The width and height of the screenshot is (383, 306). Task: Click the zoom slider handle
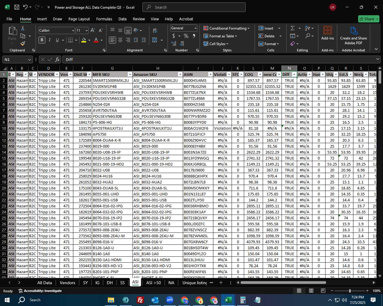(349, 291)
